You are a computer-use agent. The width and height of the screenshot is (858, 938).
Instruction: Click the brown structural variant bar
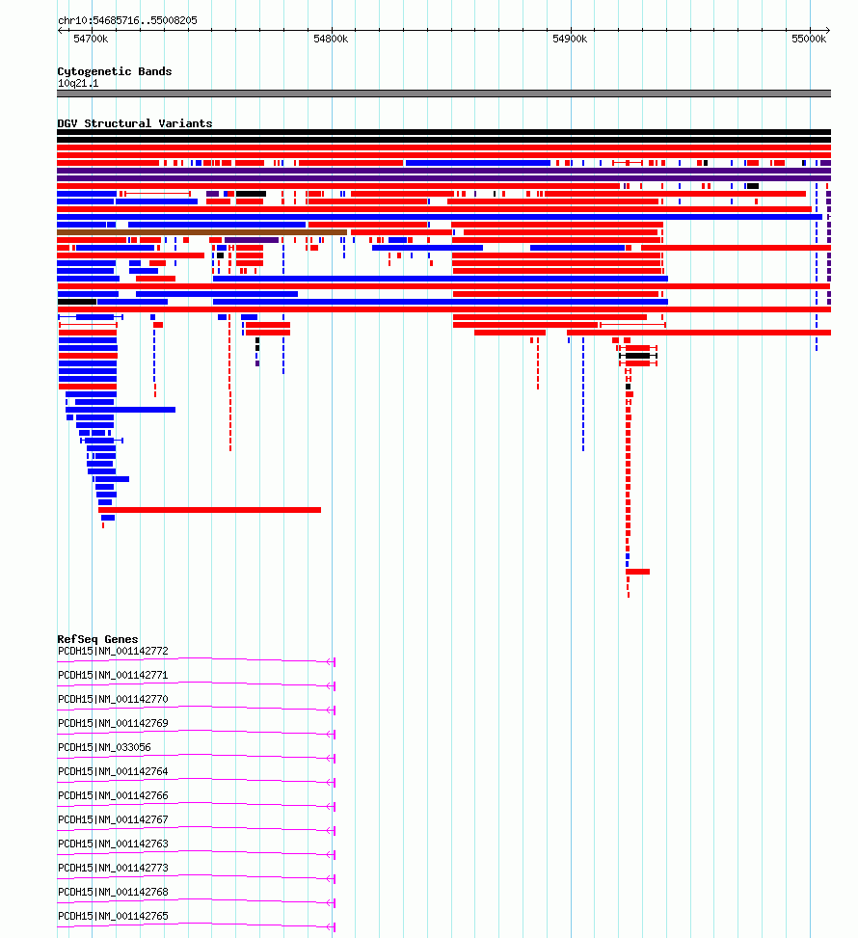pos(201,232)
